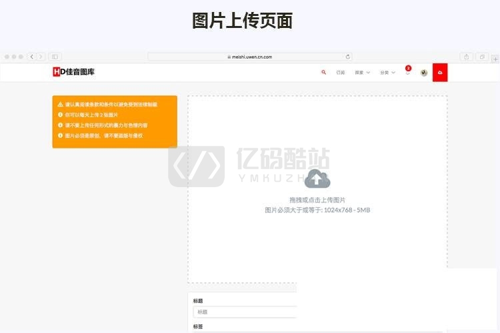Click the macOS yellow minimize window dot
500x333 pixels.
pos(14,57)
